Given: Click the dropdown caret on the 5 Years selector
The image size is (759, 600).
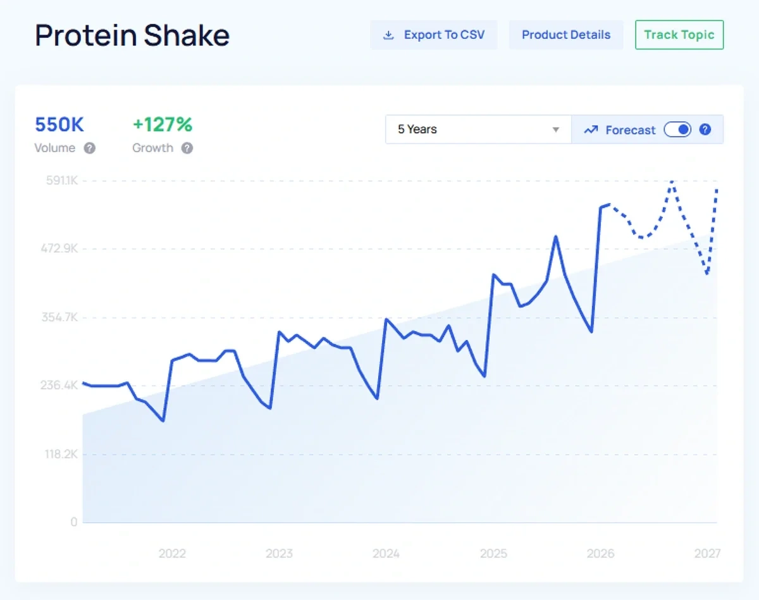Looking at the screenshot, I should (556, 130).
